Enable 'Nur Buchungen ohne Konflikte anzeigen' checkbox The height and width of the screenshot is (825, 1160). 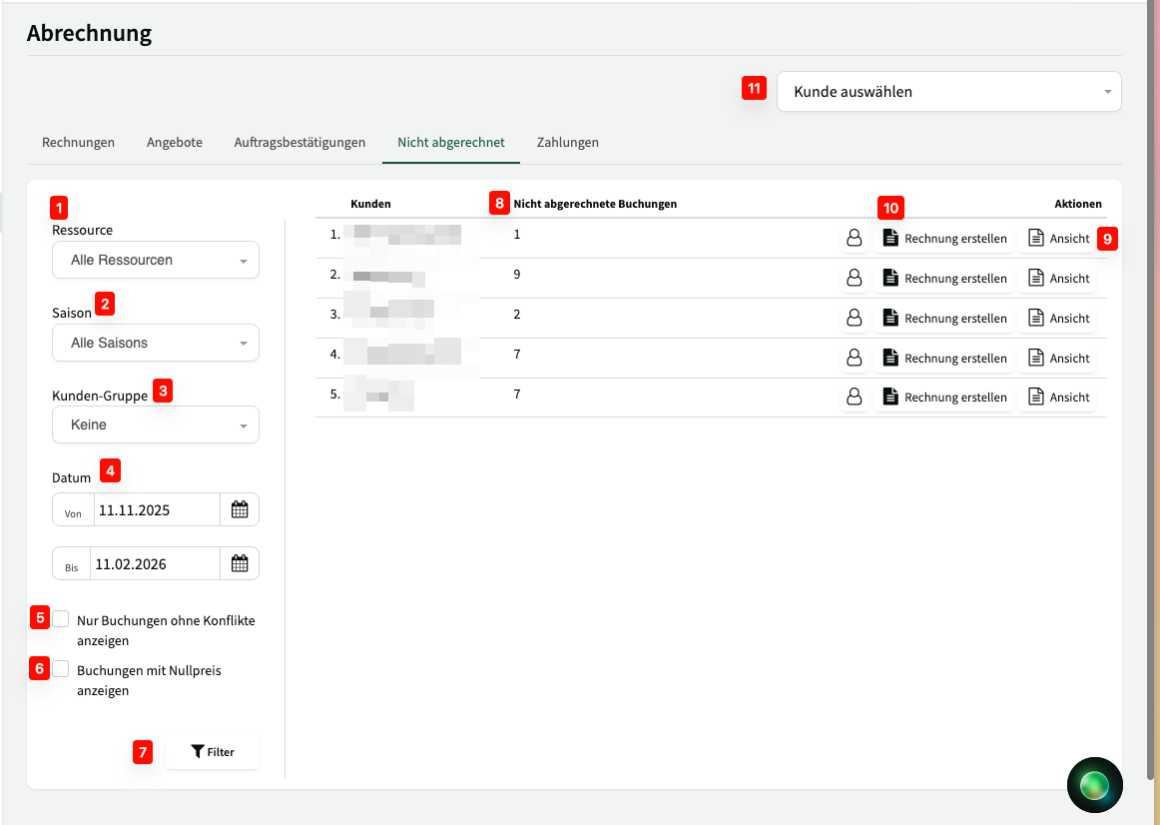click(x=62, y=619)
